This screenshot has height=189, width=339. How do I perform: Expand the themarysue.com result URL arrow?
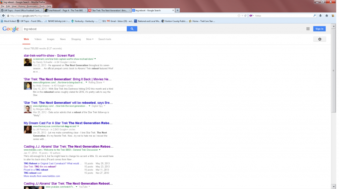(x=78, y=126)
